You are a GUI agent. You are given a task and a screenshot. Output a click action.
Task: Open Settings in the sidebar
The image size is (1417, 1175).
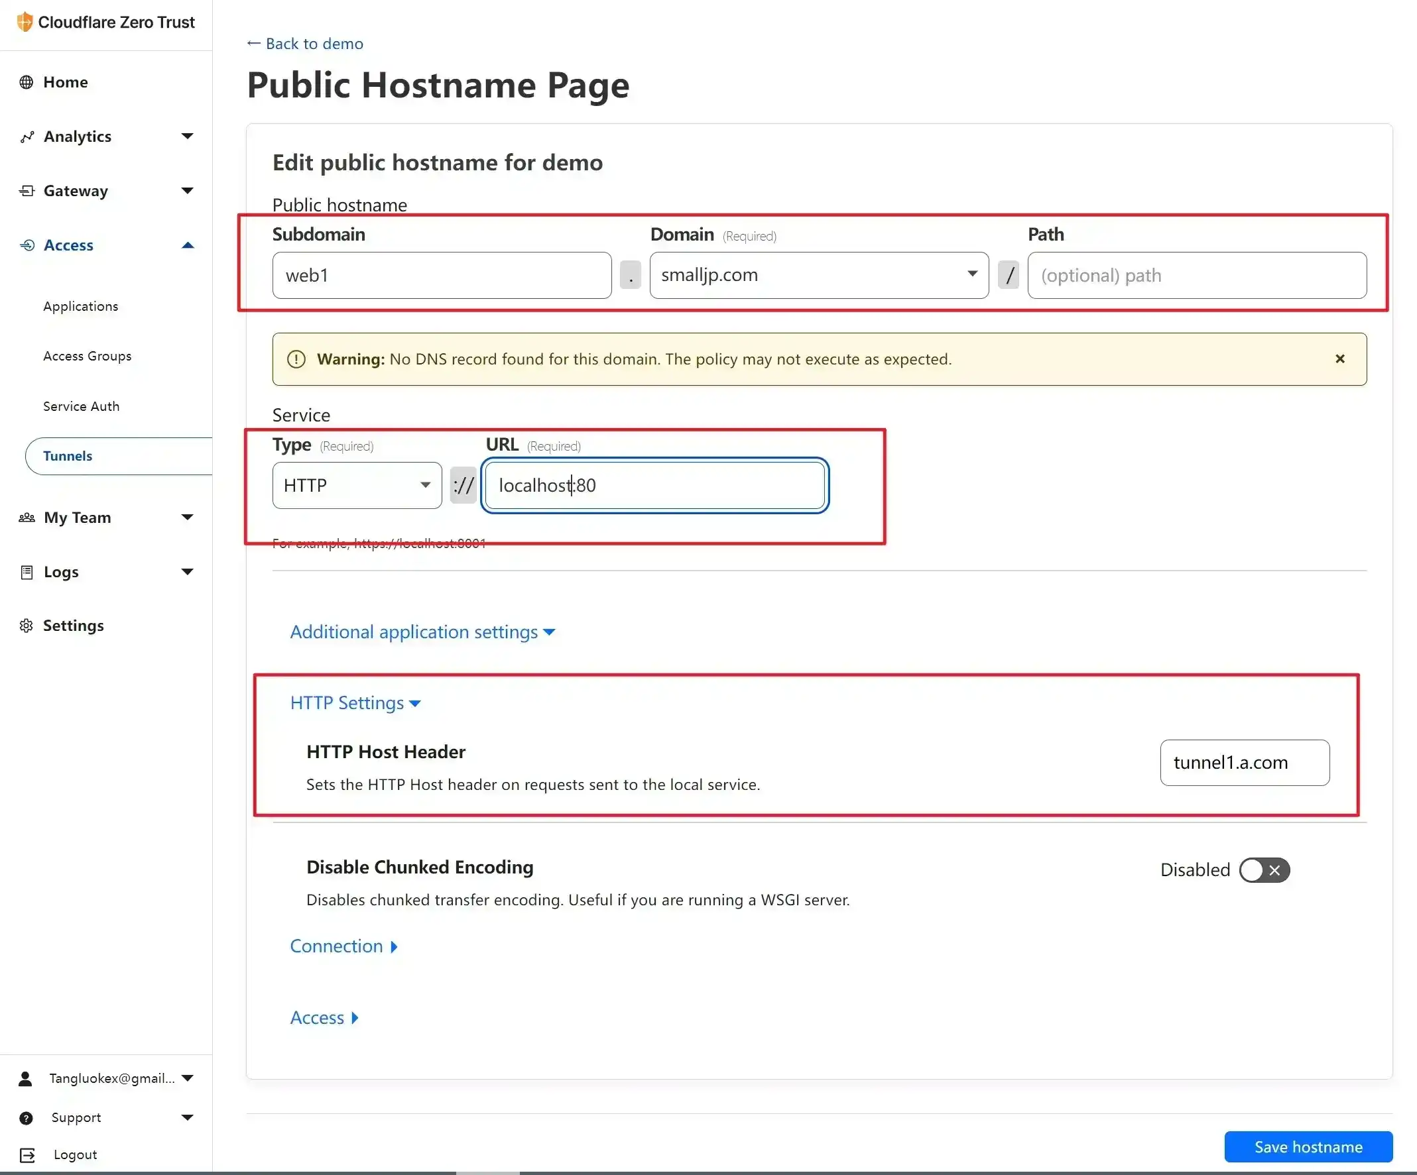pyautogui.click(x=73, y=626)
